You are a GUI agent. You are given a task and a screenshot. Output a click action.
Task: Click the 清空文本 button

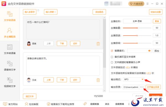pos(30,96)
